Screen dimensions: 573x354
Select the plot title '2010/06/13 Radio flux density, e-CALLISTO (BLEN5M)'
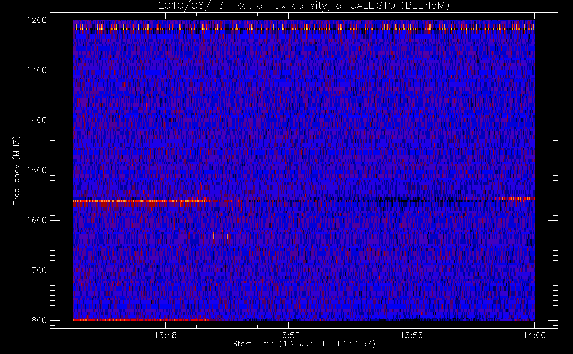[x=304, y=6]
